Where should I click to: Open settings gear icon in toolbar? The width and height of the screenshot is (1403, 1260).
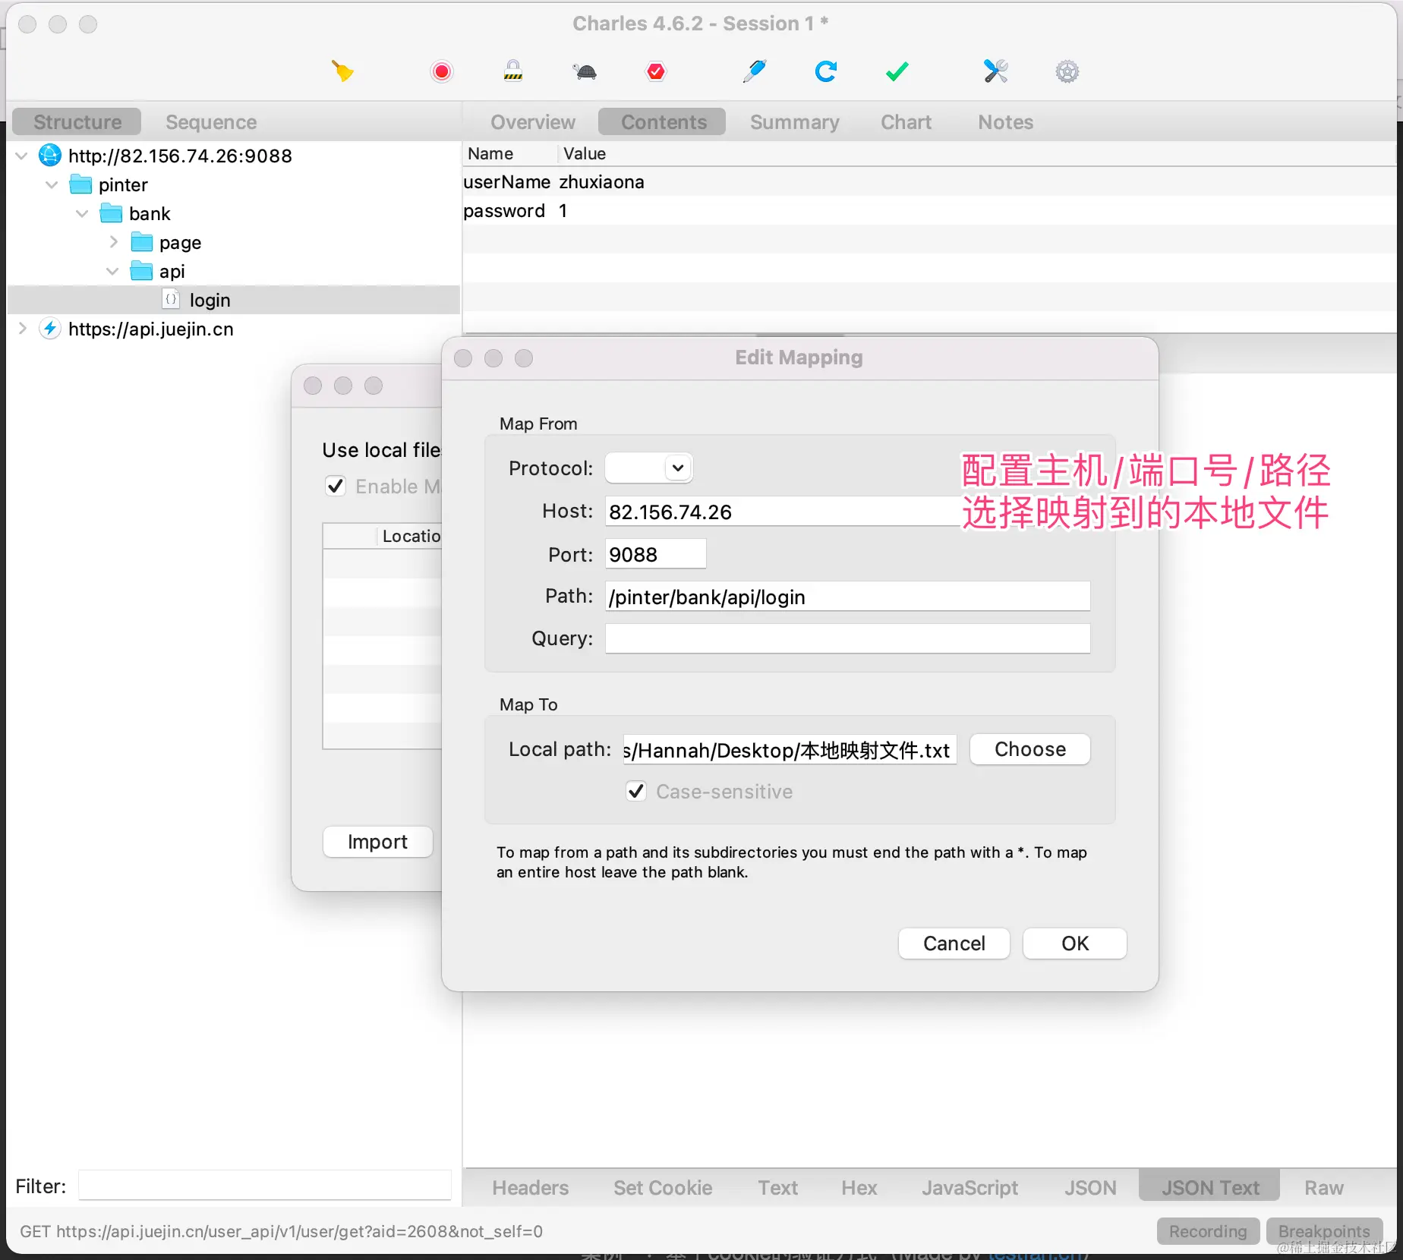click(x=1067, y=71)
